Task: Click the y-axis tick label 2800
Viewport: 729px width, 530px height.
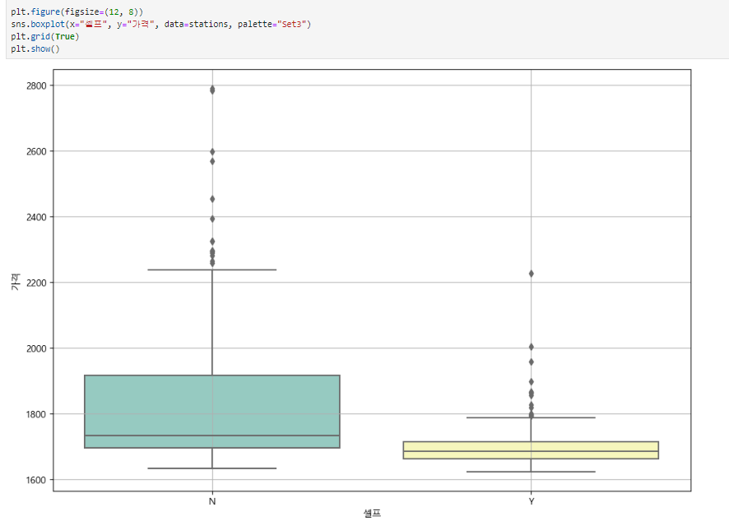Action: (x=36, y=86)
